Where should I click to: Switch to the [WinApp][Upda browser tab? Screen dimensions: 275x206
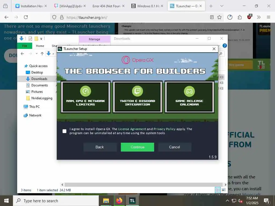click(70, 6)
